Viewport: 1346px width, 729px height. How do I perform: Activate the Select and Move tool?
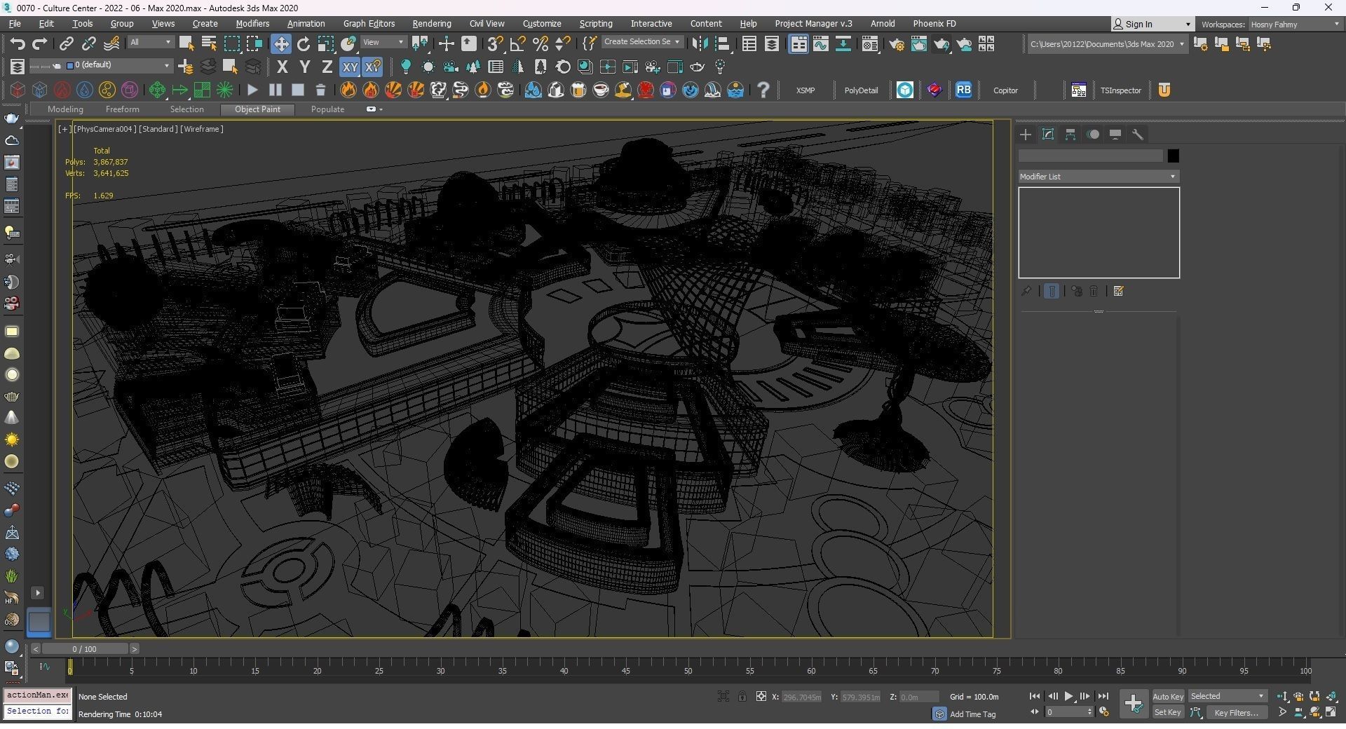pyautogui.click(x=280, y=43)
